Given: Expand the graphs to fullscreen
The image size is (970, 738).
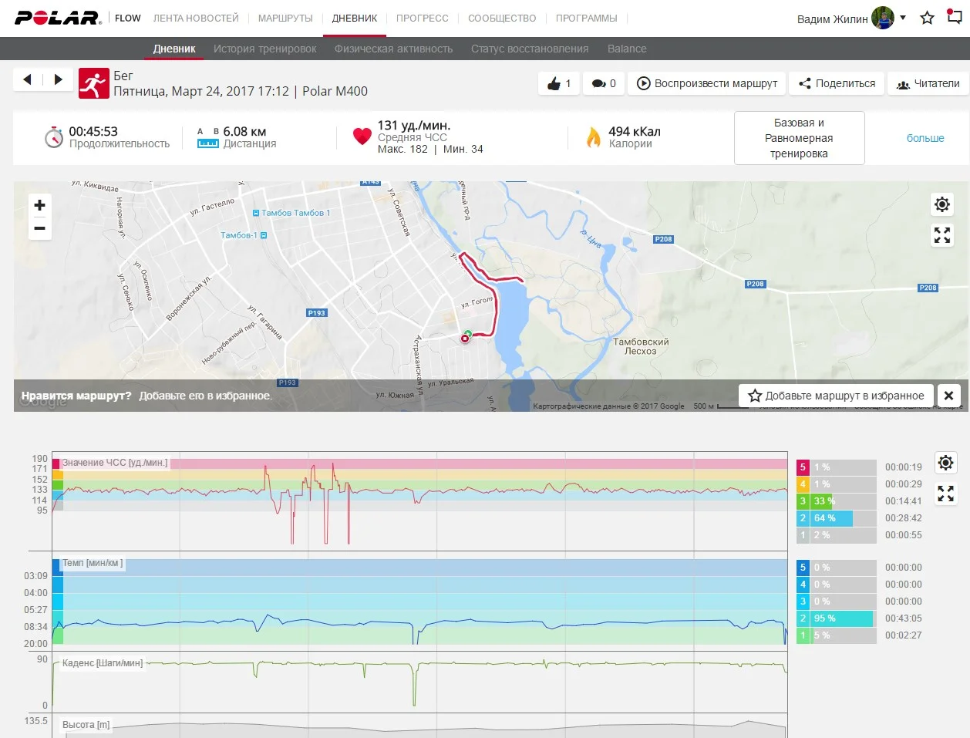Looking at the screenshot, I should pyautogui.click(x=946, y=494).
